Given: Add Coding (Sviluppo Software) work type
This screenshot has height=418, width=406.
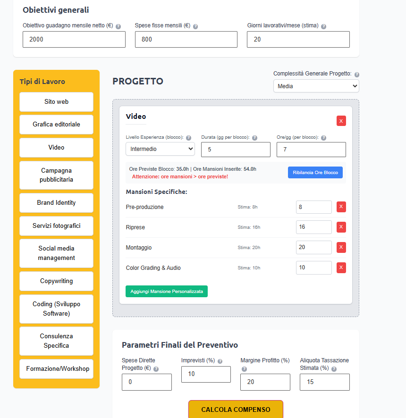Looking at the screenshot, I should click(56, 309).
